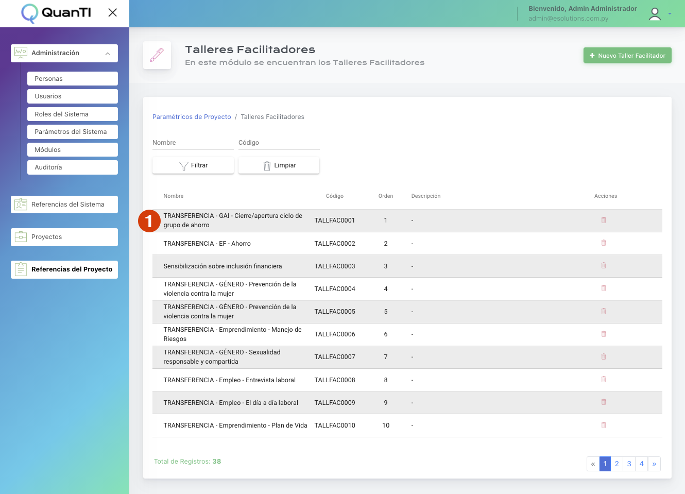Clear filters with Limpiar button
The height and width of the screenshot is (494, 685).
click(279, 165)
